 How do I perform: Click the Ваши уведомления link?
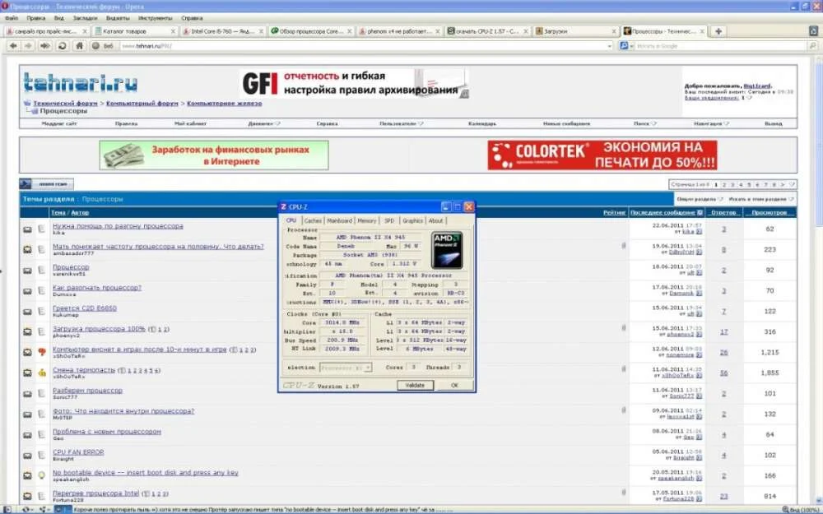pos(711,98)
